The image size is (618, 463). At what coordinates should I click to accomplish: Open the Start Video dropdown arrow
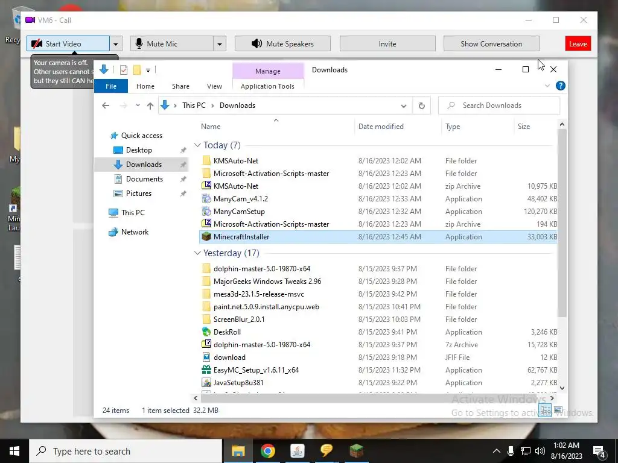(x=116, y=43)
